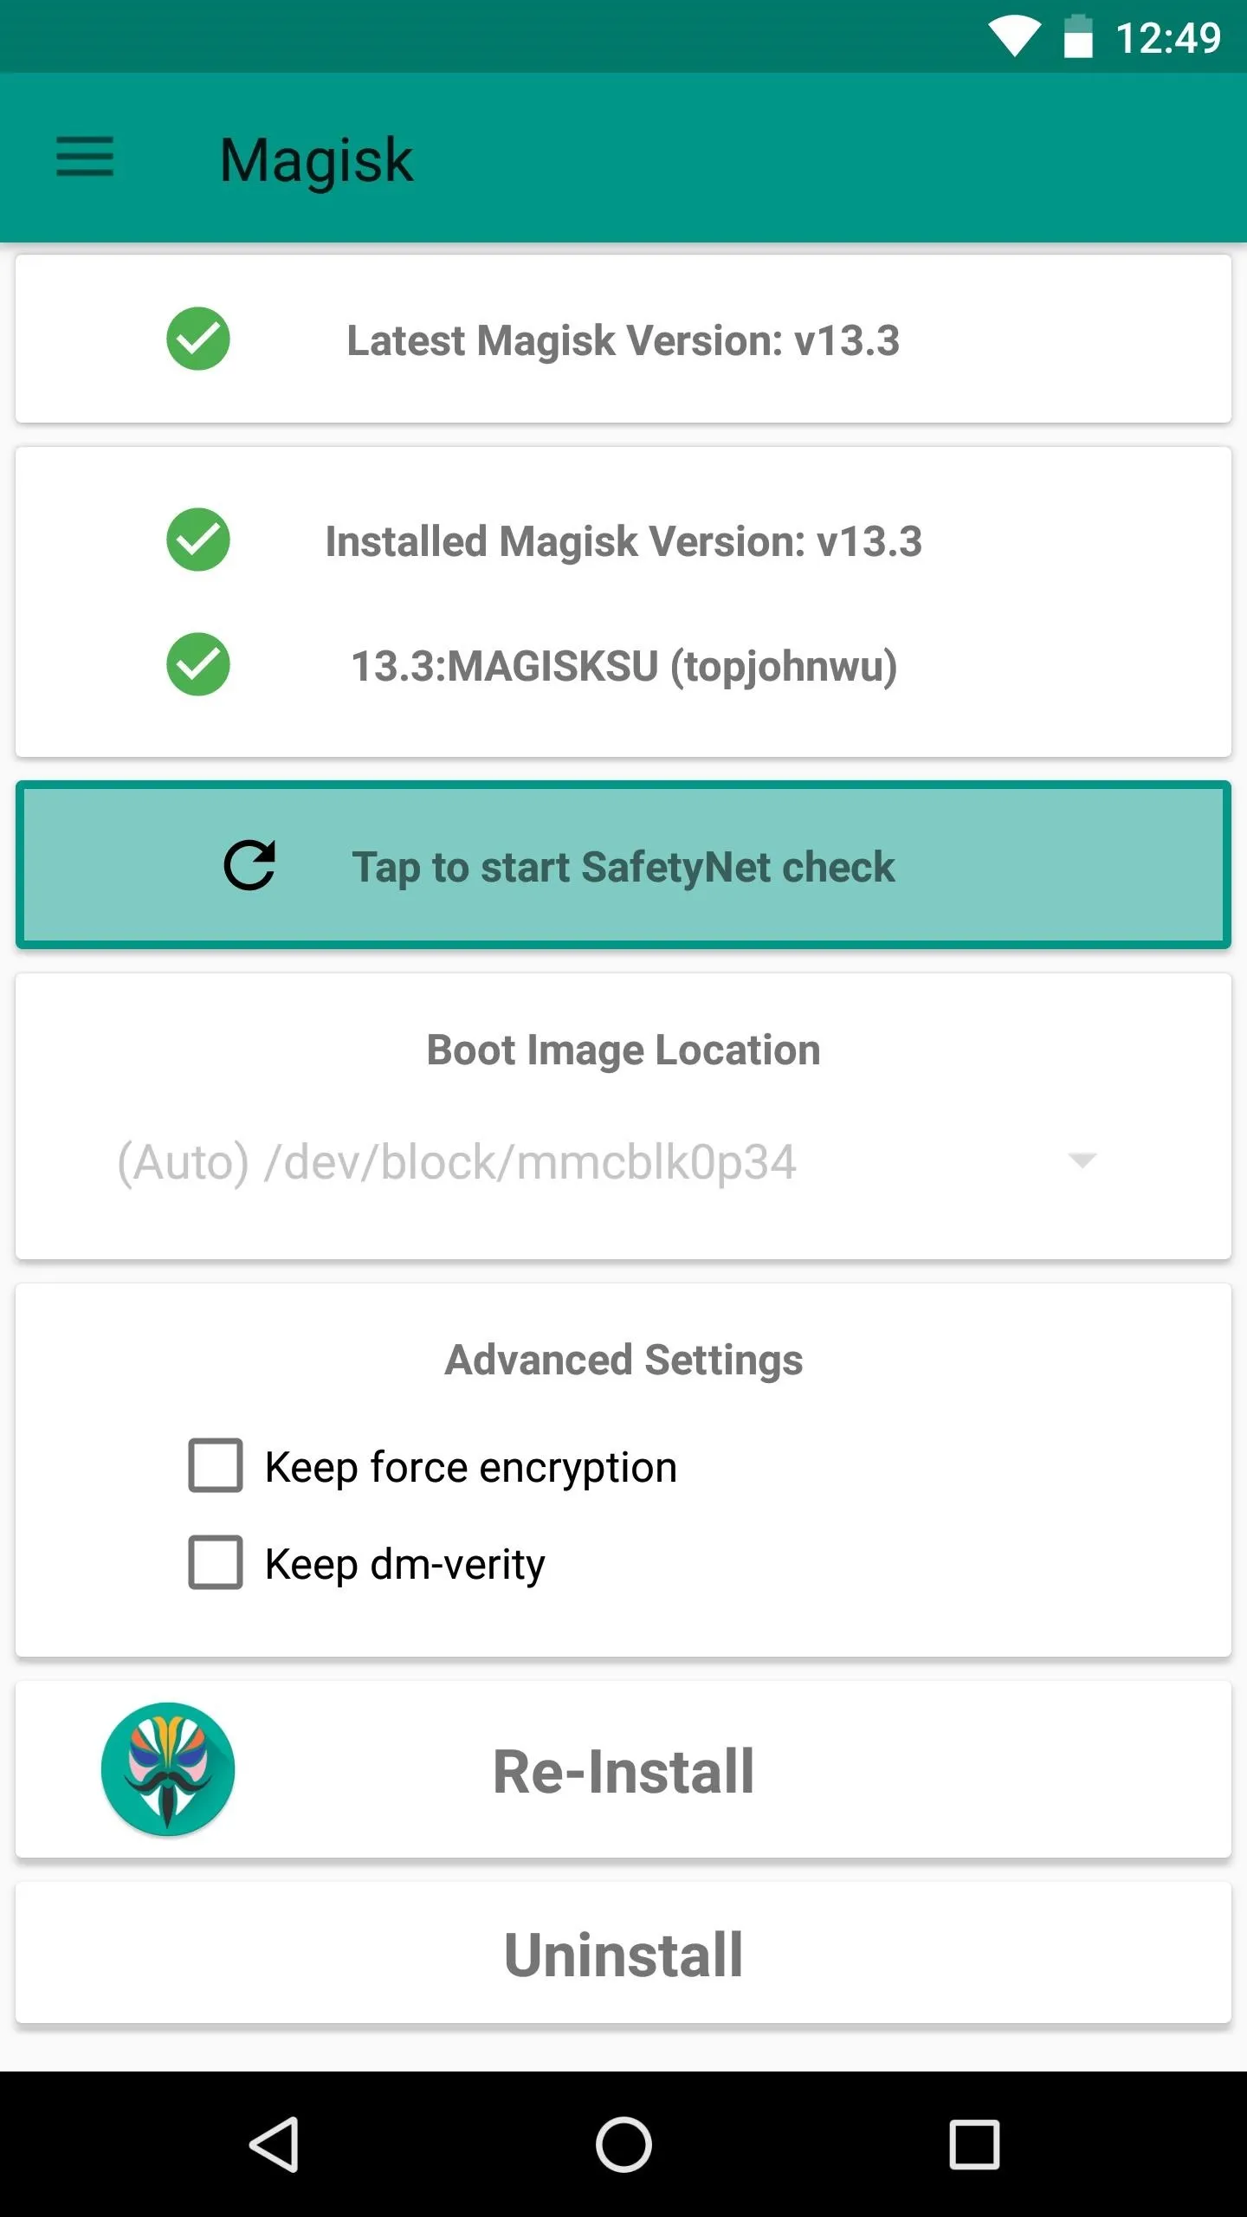Tap the Uninstall button

[x=623, y=1955]
